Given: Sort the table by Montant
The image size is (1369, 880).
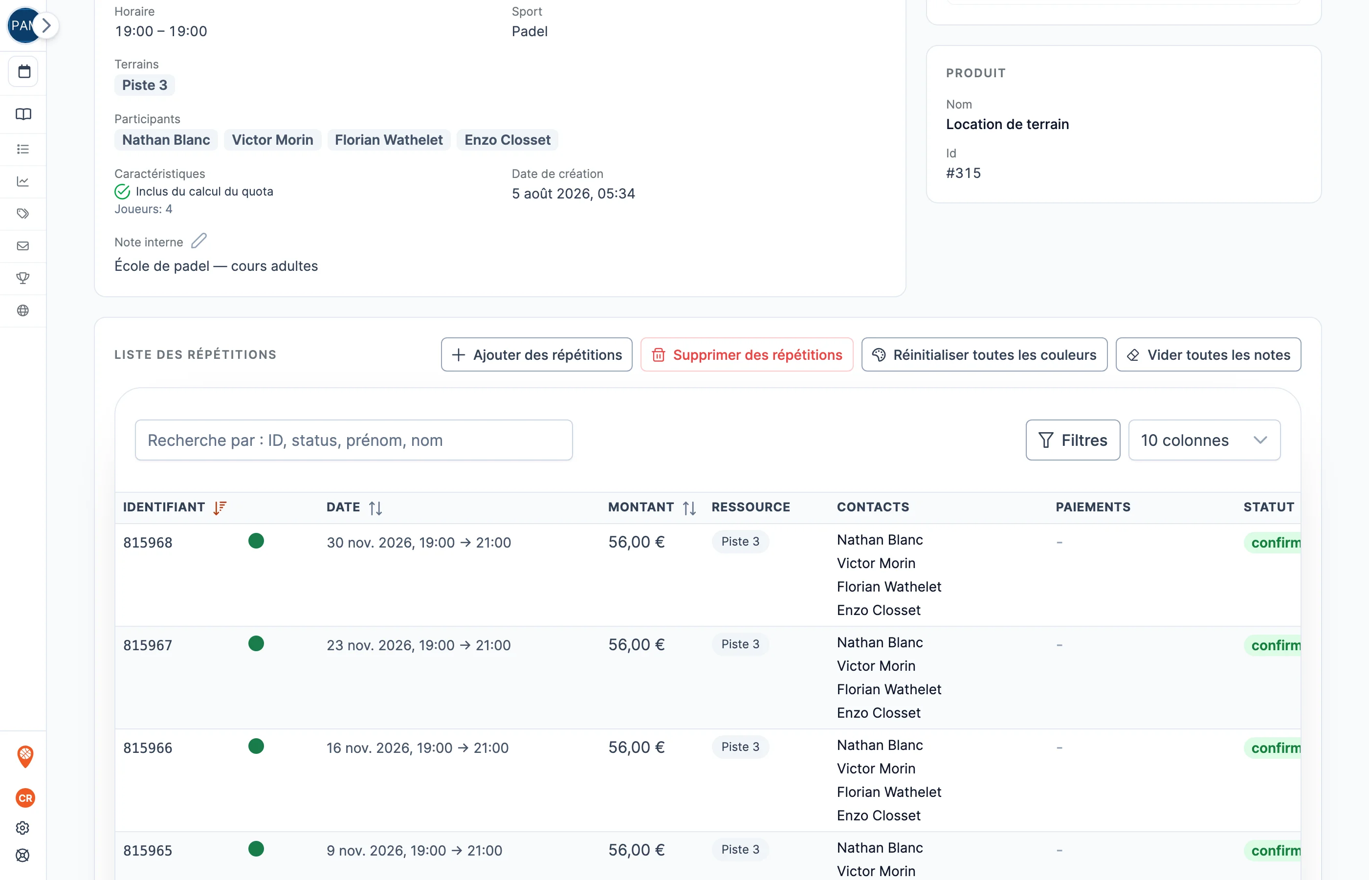Looking at the screenshot, I should coord(690,507).
